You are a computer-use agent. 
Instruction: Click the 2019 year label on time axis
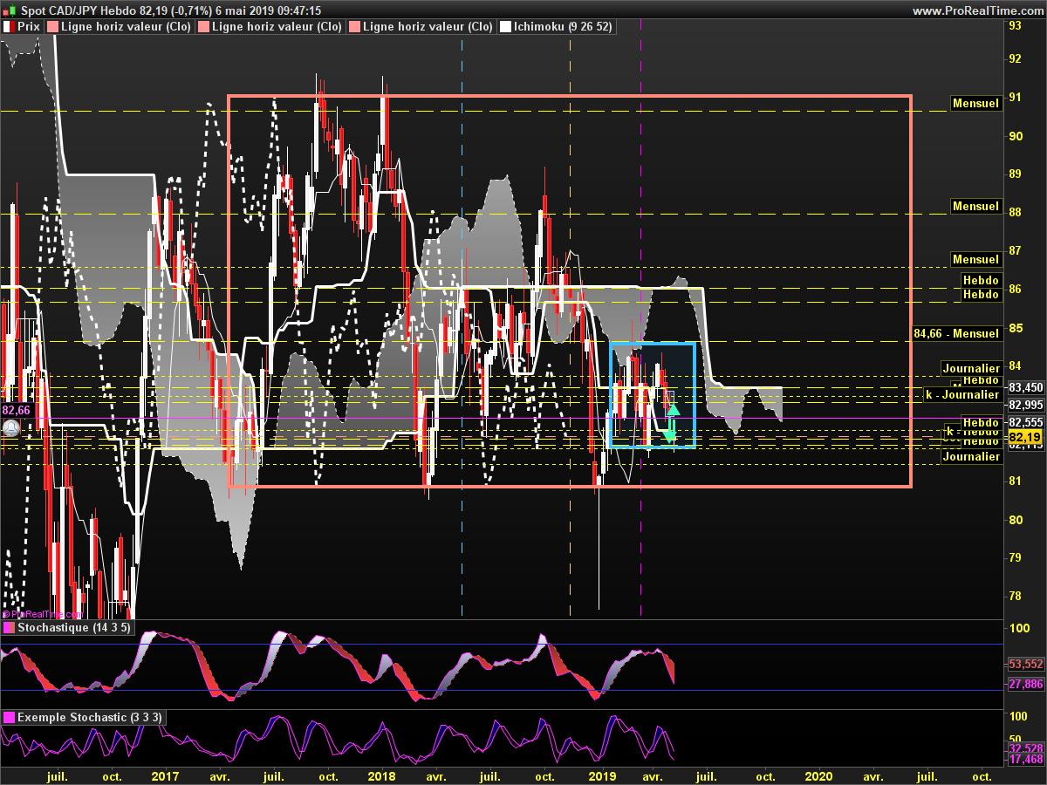pyautogui.click(x=602, y=775)
